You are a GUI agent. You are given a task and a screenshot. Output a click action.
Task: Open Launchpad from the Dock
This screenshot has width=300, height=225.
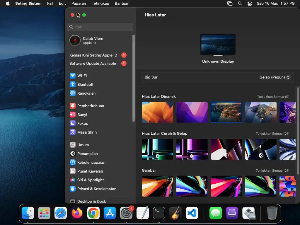pyautogui.click(x=44, y=213)
